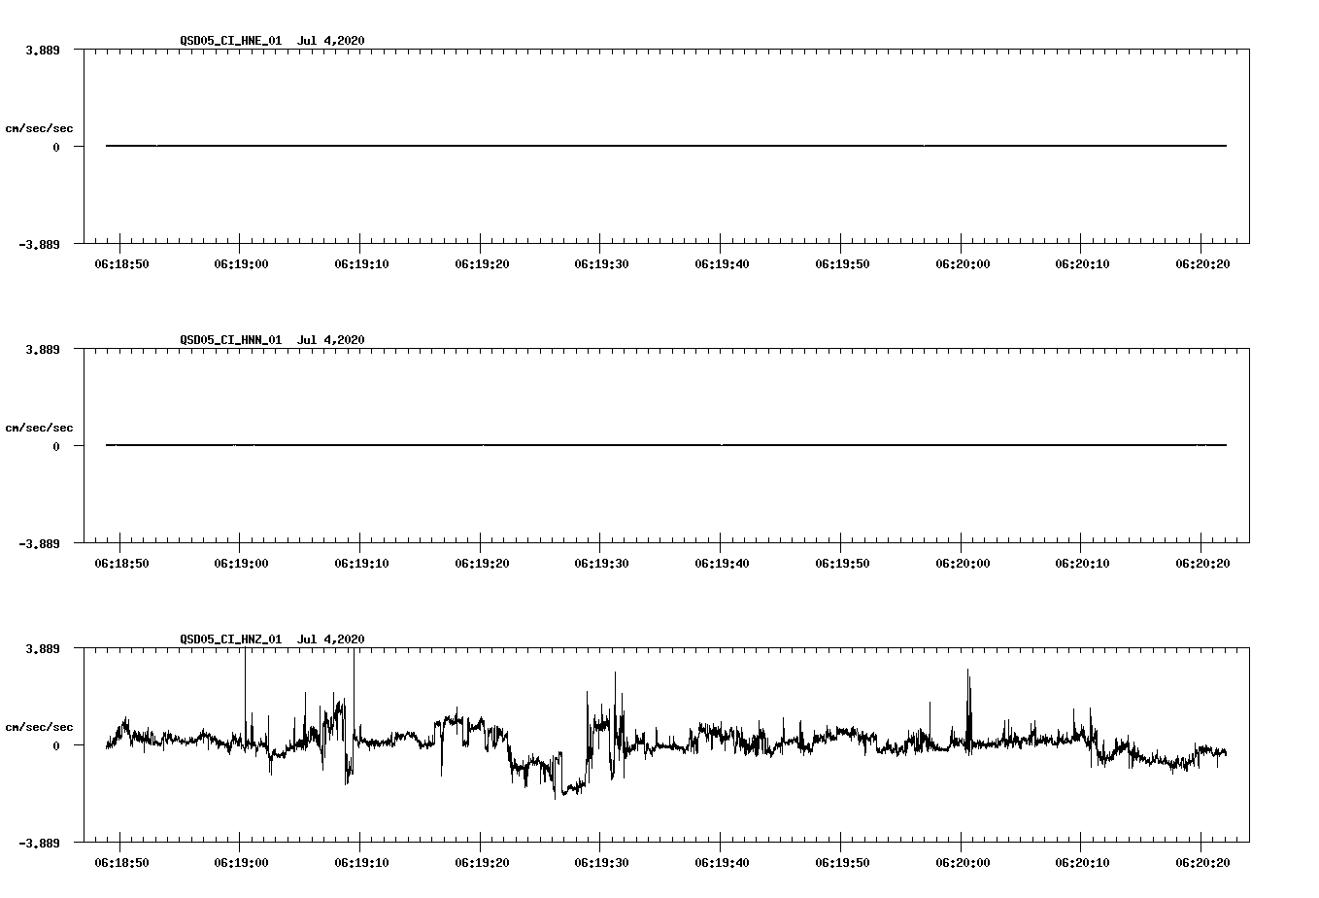Select the QSD05_CI_HNZ_01 Jul 4,2020 title
1319x898 pixels.
(x=272, y=639)
